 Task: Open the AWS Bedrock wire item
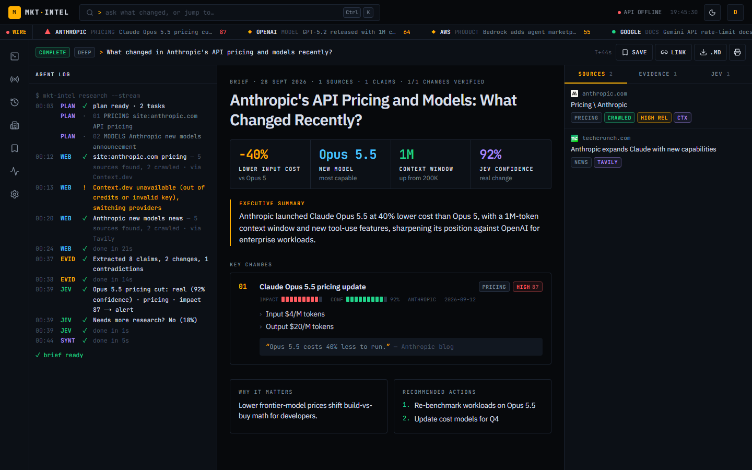point(511,32)
